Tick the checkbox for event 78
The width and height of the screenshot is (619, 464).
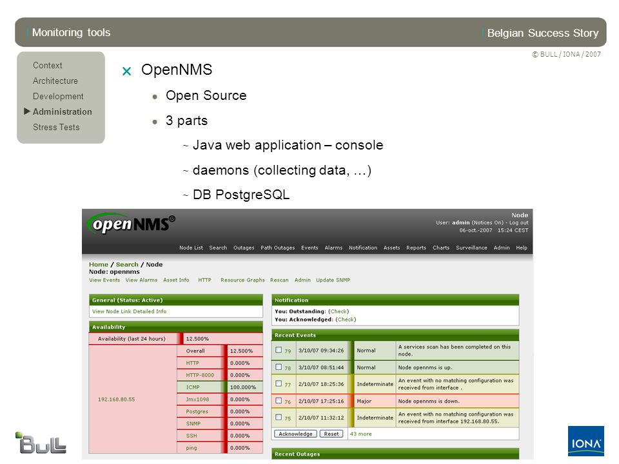pyautogui.click(x=279, y=367)
